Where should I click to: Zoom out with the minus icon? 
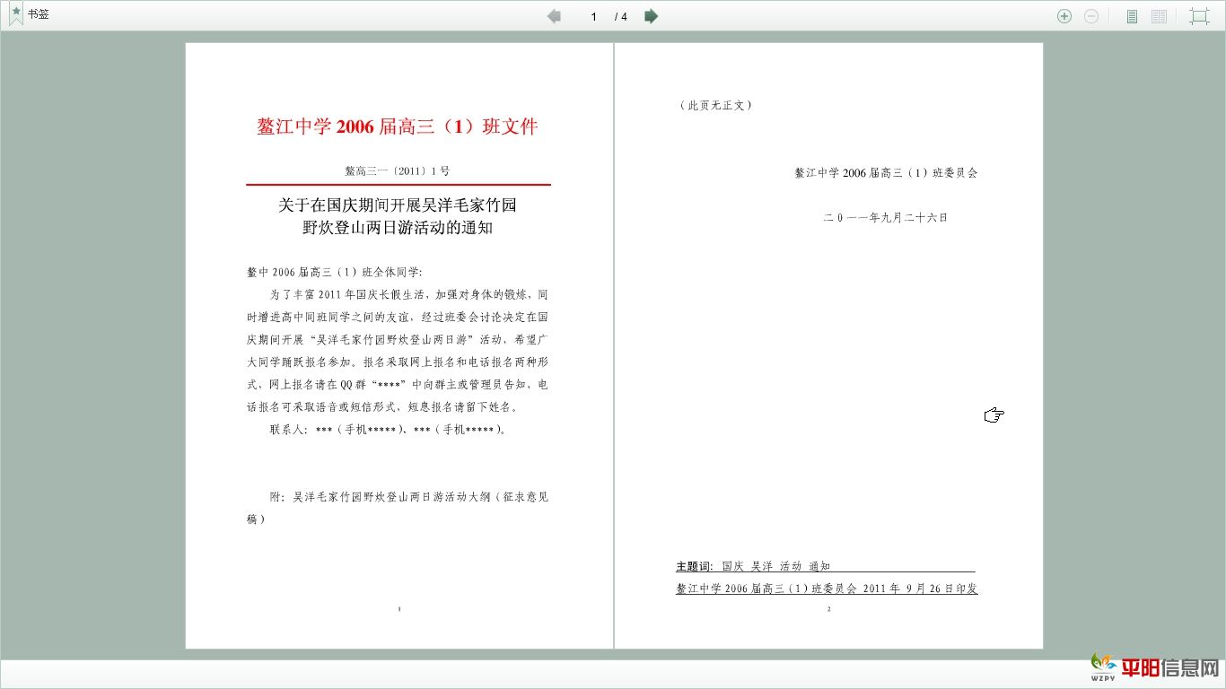[x=1091, y=16]
